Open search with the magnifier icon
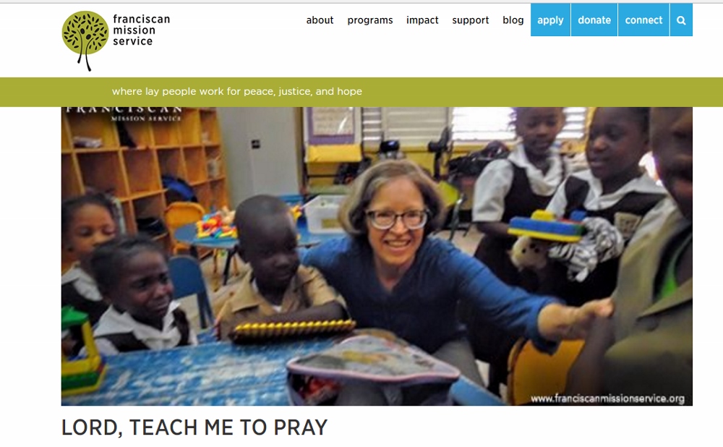This screenshot has width=723, height=447. click(681, 20)
